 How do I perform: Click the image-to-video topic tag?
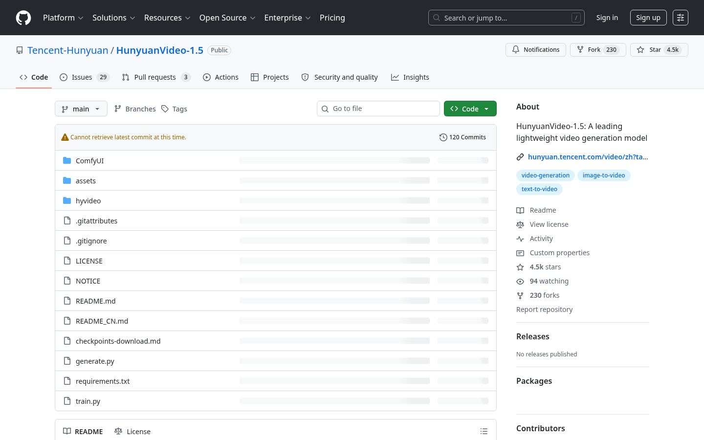coord(604,176)
